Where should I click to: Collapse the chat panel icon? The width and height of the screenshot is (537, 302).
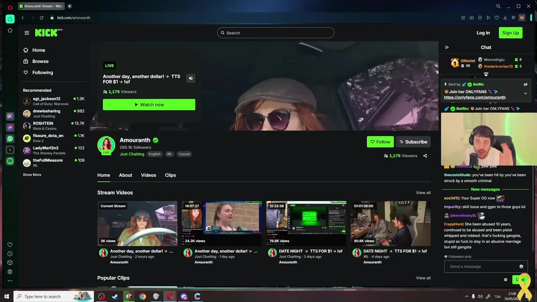(x=447, y=47)
